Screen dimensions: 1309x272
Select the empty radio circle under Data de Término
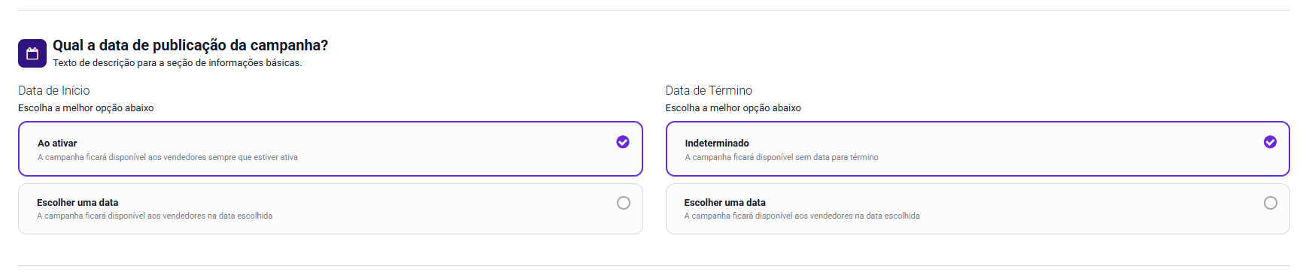click(1271, 203)
